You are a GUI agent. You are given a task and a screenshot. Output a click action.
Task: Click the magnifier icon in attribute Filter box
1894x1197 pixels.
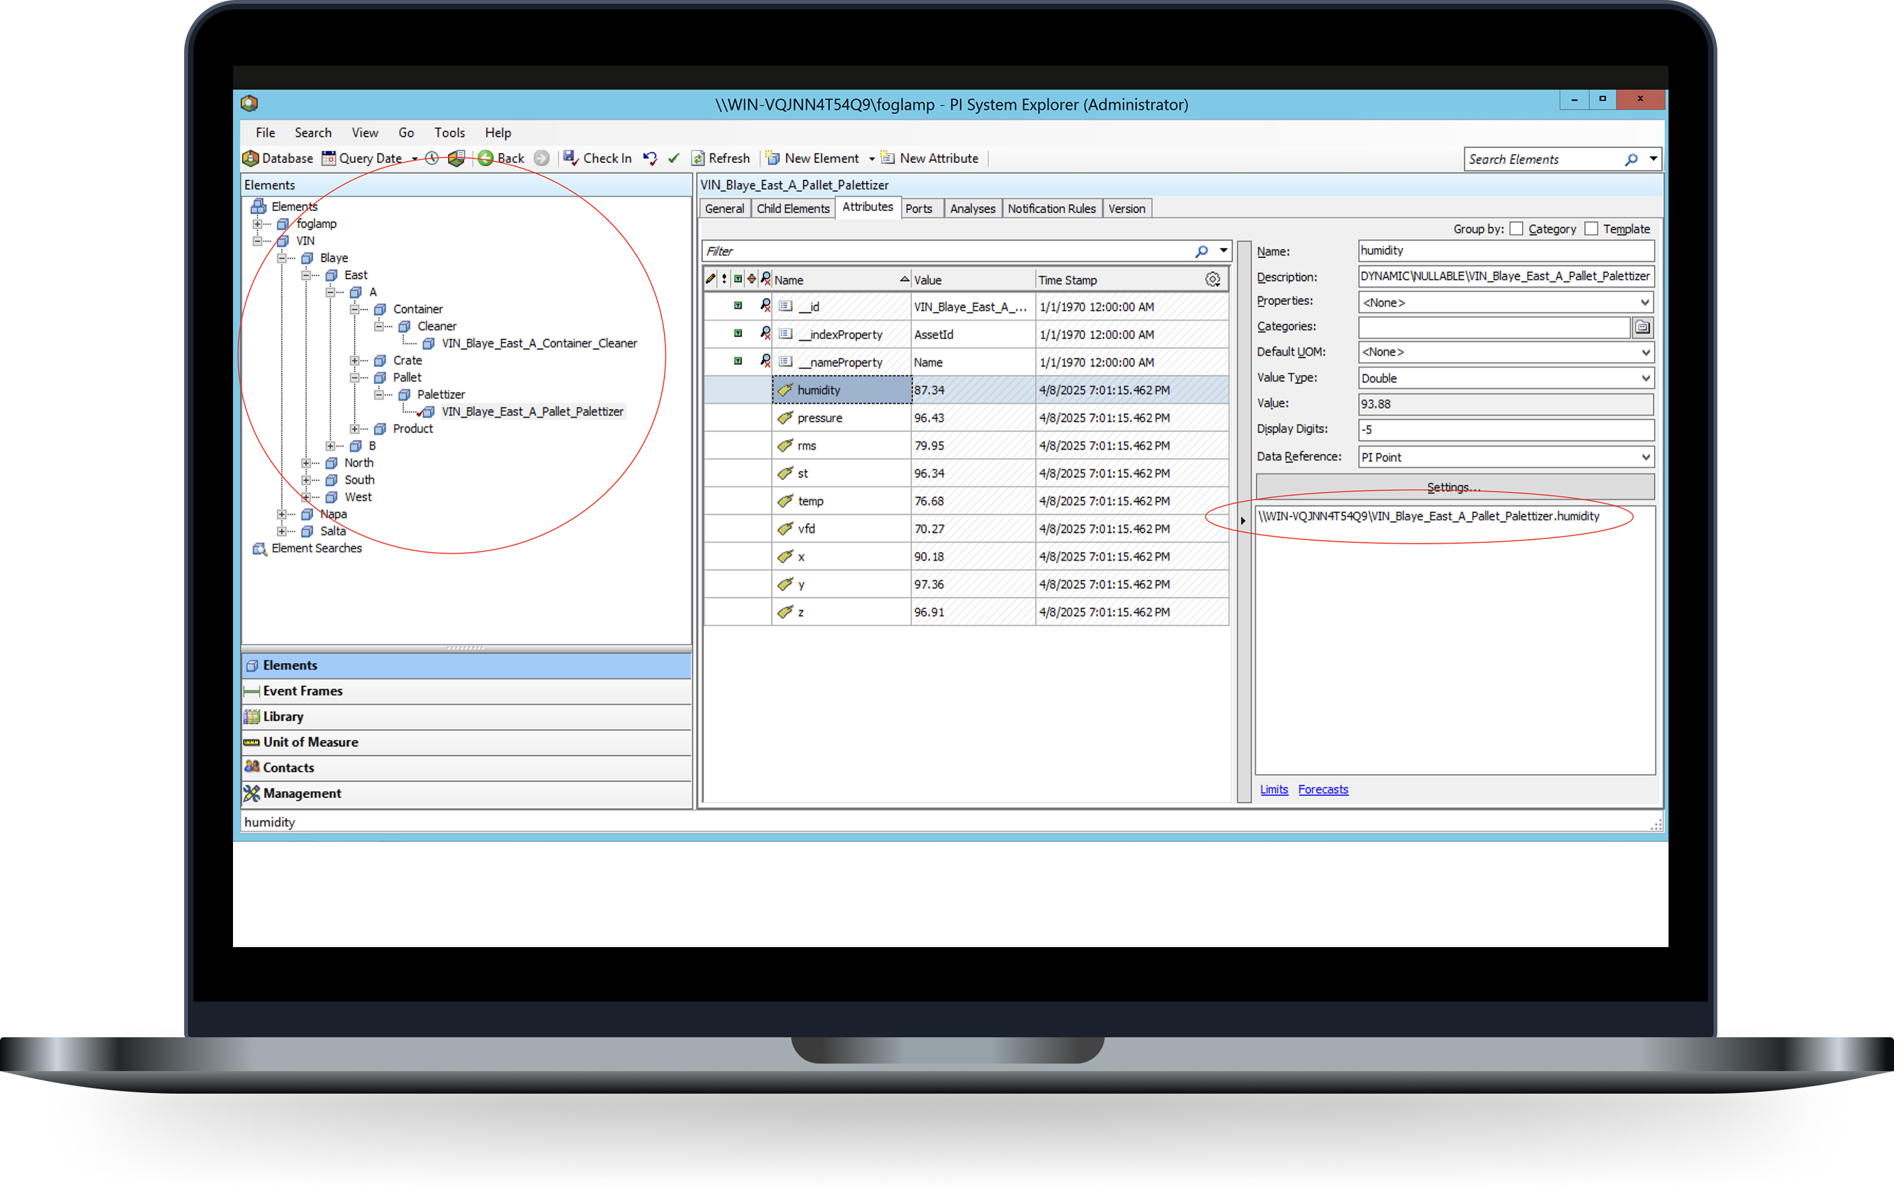[x=1201, y=251]
